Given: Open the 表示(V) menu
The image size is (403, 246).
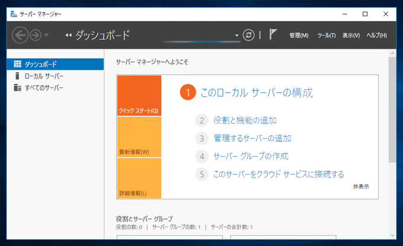Looking at the screenshot, I should click(x=351, y=35).
